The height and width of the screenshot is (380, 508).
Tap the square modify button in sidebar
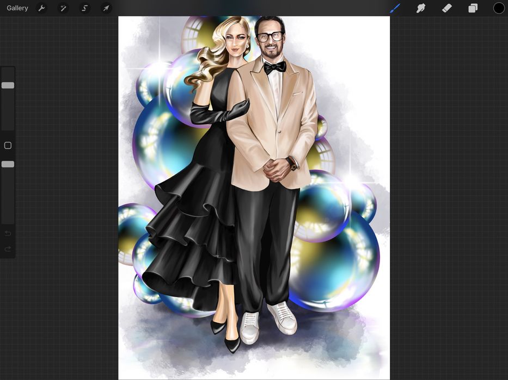click(8, 146)
